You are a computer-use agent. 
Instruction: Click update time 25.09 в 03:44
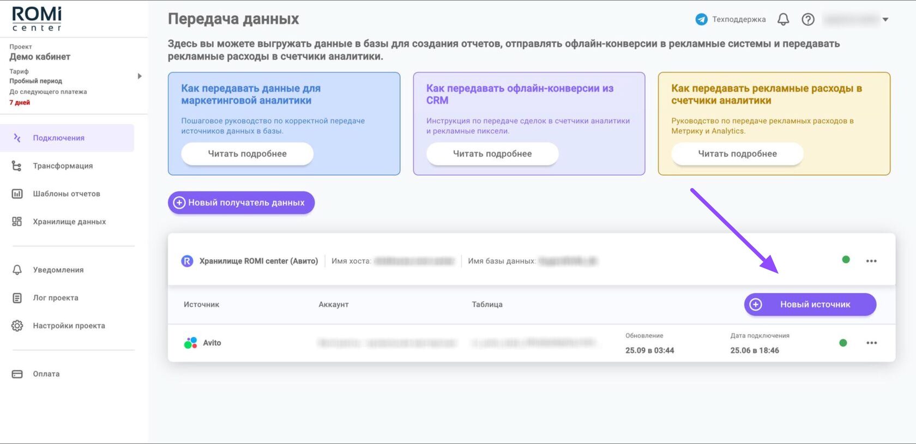[649, 350]
